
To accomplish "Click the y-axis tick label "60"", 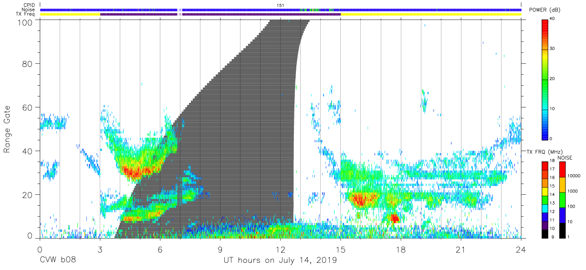I will (x=28, y=107).
